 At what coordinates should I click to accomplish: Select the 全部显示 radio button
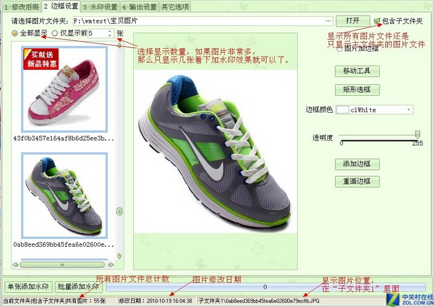tap(14, 34)
